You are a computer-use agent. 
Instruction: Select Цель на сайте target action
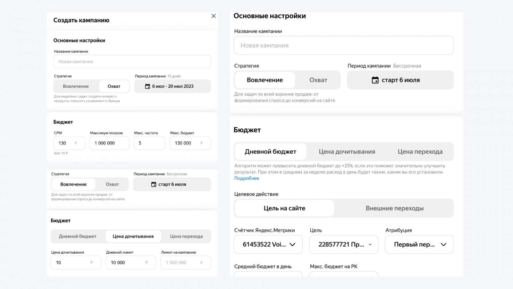[284, 208]
